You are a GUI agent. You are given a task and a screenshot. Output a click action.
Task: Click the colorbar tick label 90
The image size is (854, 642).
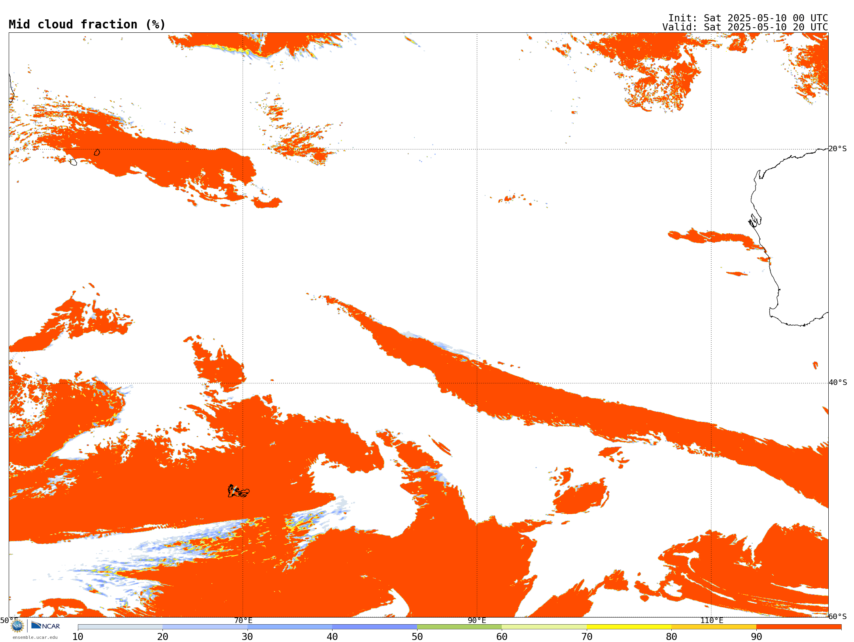pos(756,636)
